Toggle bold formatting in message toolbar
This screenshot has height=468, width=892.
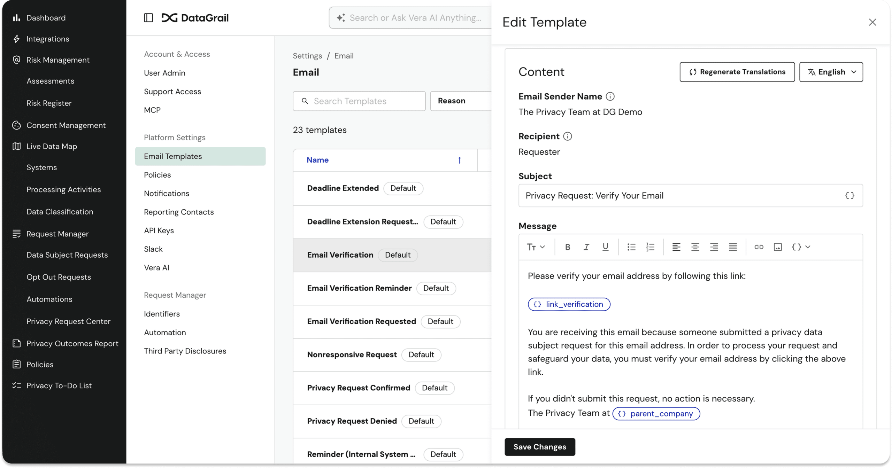tap(567, 247)
